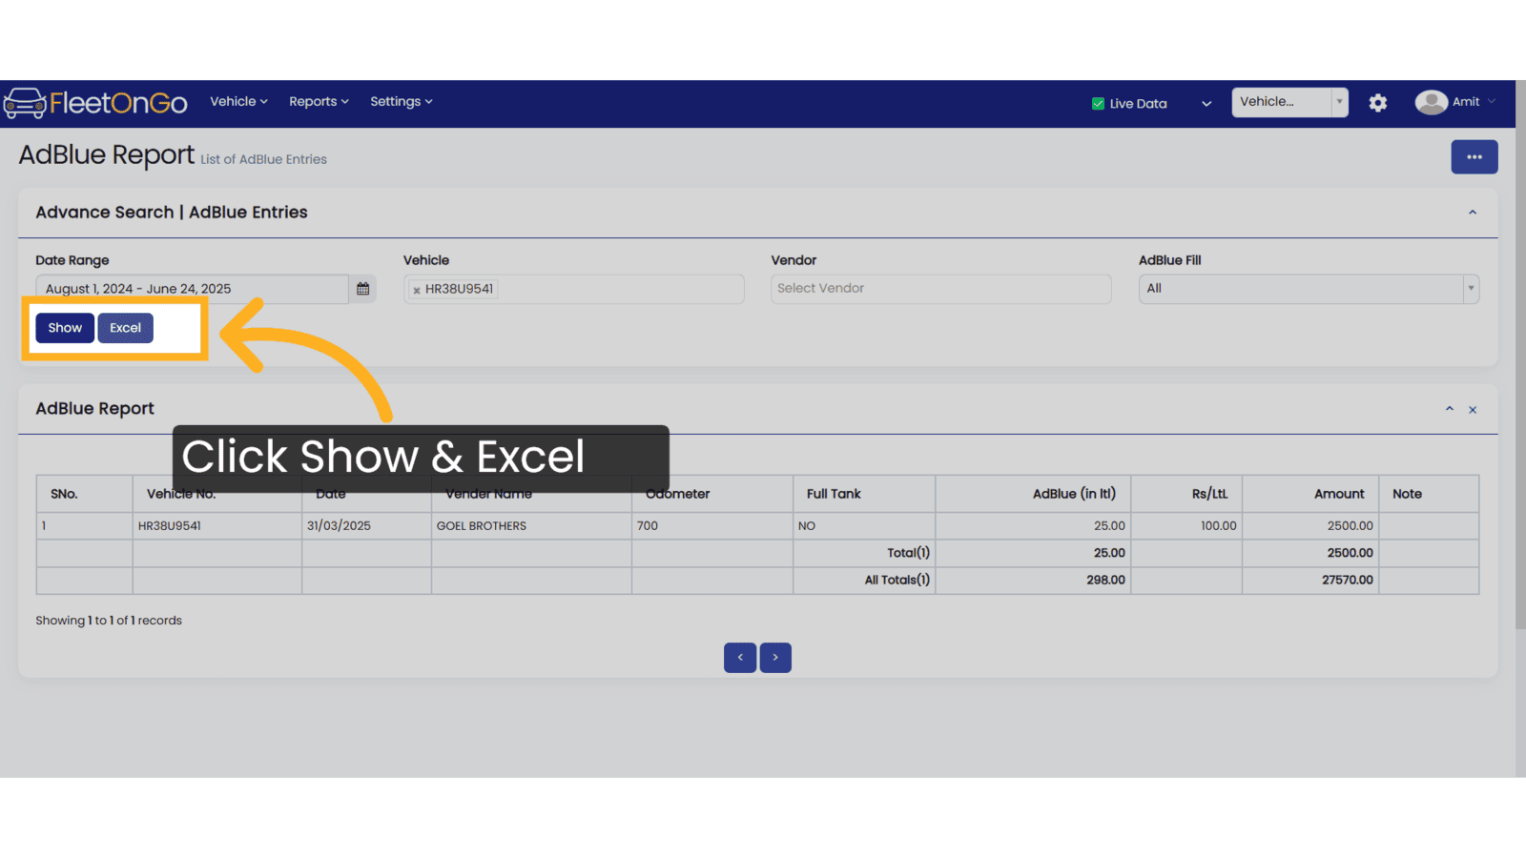This screenshot has width=1526, height=858.
Task: Click the FleetOnGo logo
Action: [x=95, y=103]
